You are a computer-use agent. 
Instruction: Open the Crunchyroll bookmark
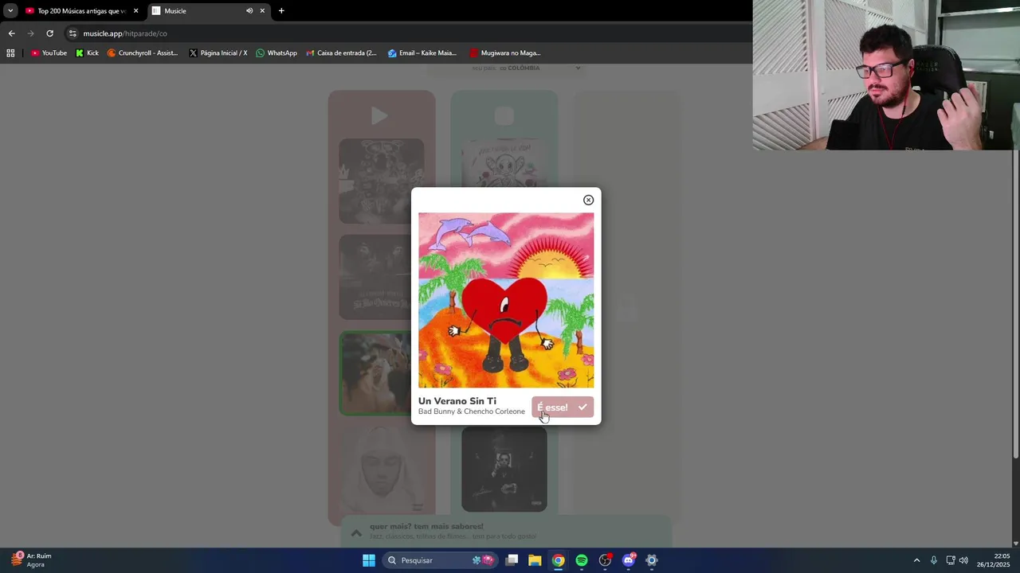coord(143,53)
